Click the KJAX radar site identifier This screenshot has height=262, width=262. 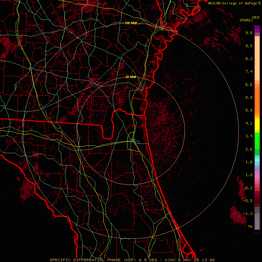170,260
